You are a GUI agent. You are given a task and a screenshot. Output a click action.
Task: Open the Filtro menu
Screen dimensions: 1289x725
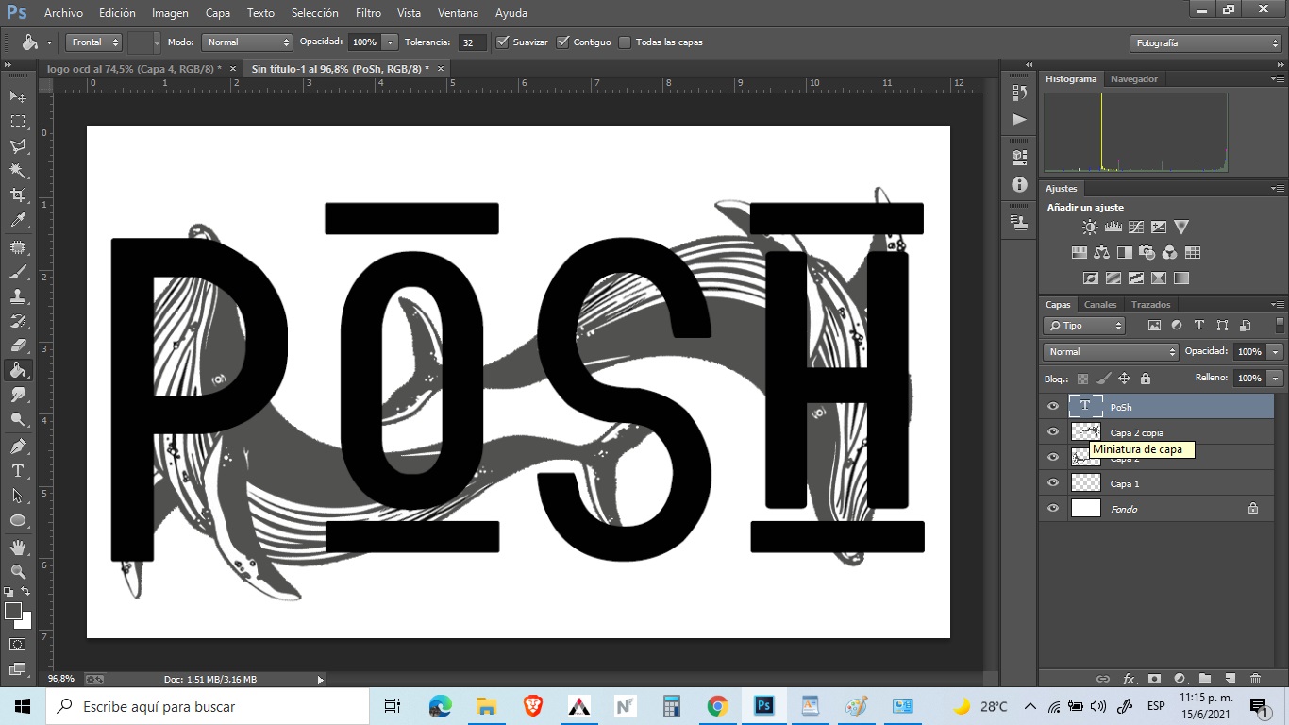[x=368, y=13]
